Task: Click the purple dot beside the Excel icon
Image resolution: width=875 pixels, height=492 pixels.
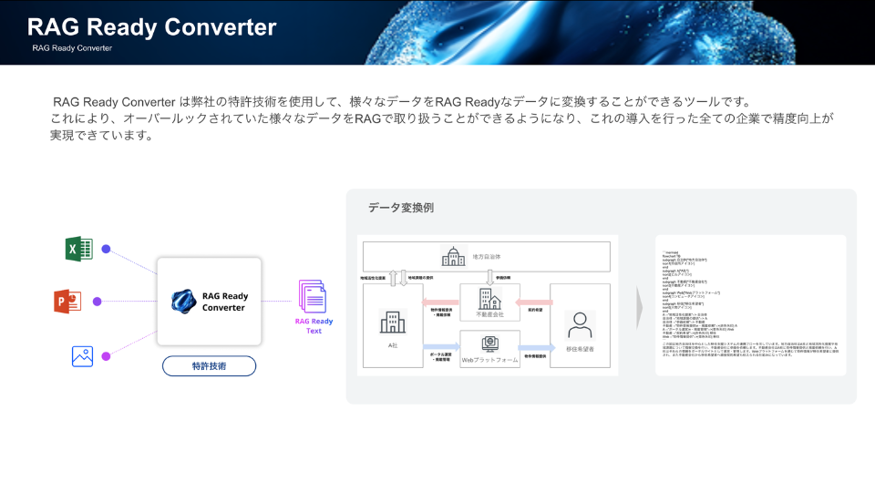Action: tap(106, 249)
